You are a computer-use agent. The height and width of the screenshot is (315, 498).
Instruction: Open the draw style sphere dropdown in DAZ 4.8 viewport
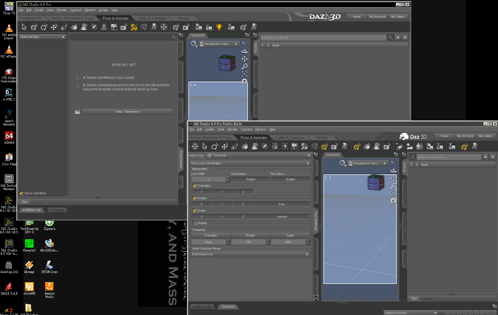(x=194, y=44)
